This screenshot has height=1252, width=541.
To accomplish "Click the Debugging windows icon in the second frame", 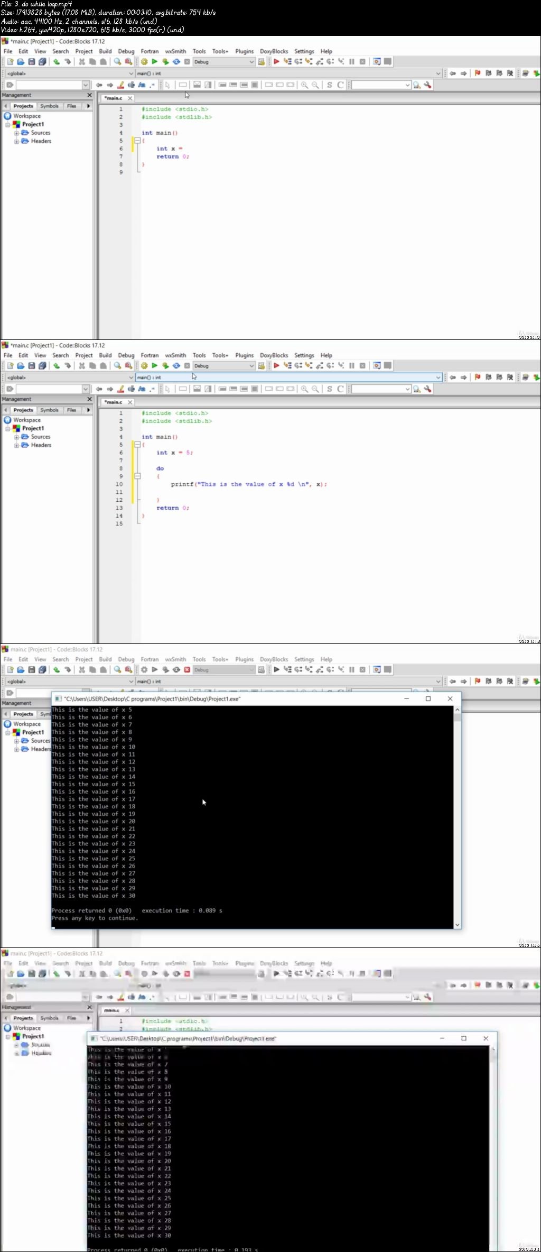I will [x=377, y=366].
